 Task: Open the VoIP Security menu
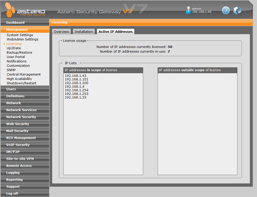click(25, 145)
